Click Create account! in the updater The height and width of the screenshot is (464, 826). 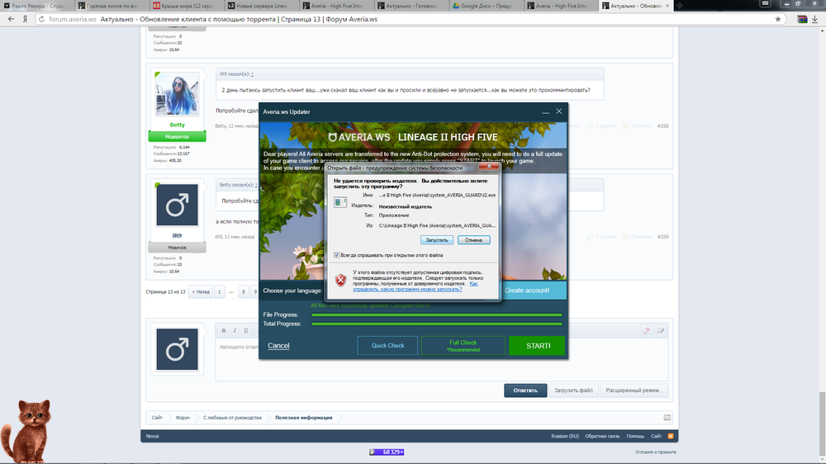tap(526, 291)
